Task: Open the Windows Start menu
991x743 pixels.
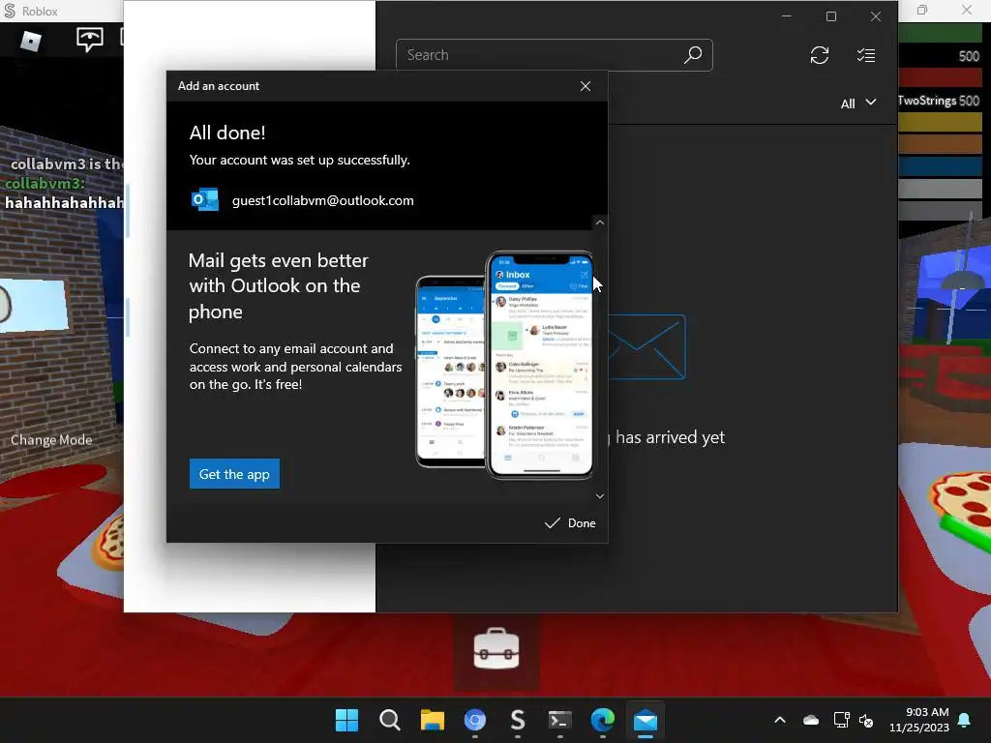Action: click(x=346, y=720)
